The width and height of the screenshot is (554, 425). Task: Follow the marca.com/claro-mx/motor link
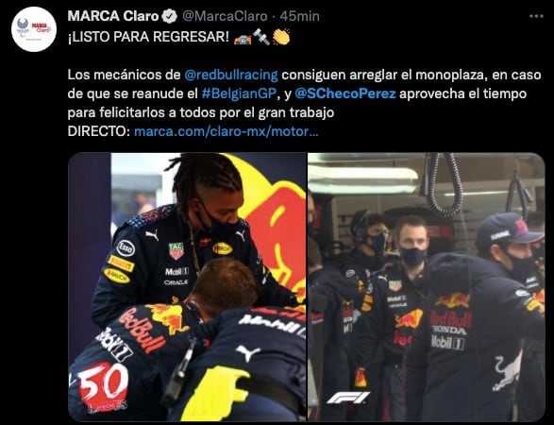click(x=227, y=131)
